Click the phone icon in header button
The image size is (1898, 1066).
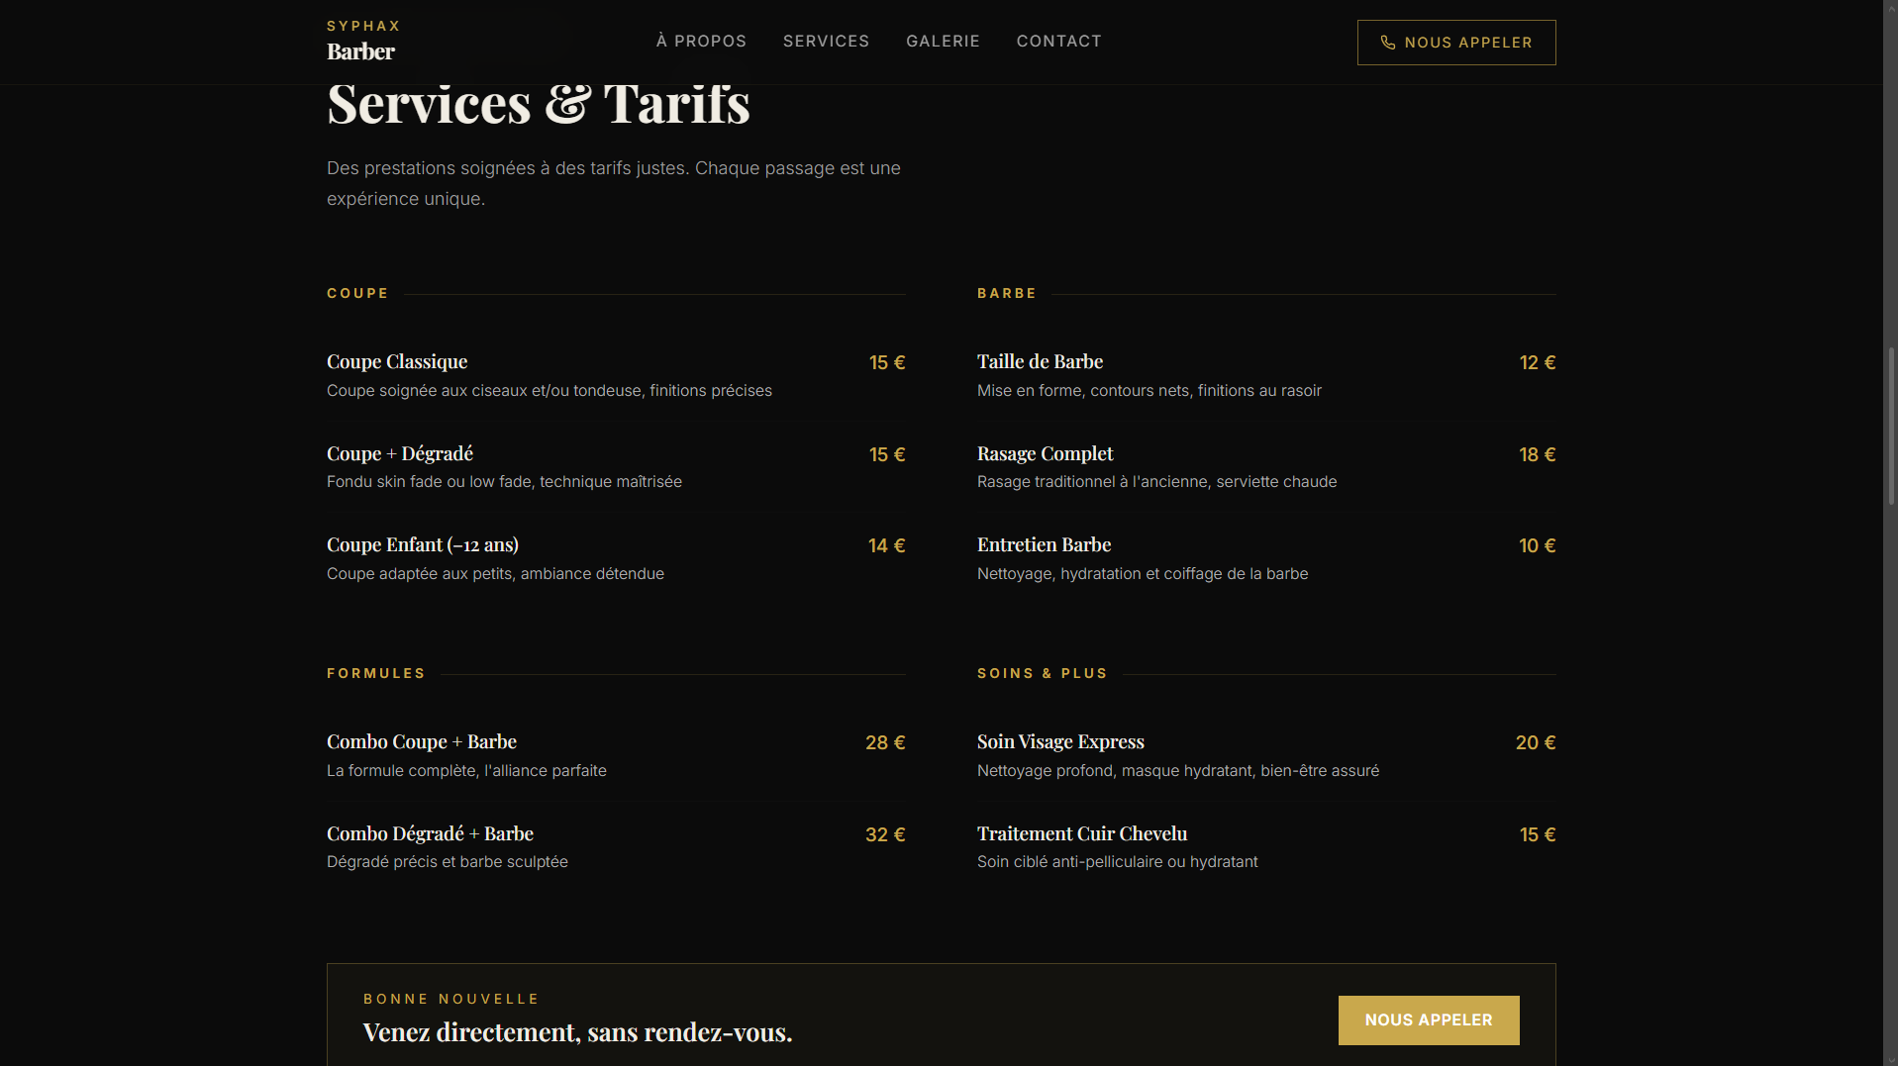(1388, 43)
